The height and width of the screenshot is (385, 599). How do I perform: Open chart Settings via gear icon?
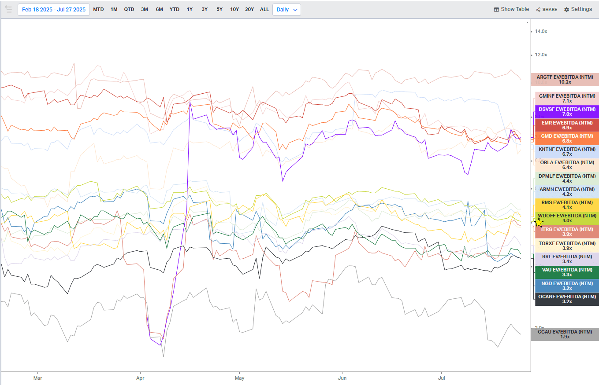(566, 9)
